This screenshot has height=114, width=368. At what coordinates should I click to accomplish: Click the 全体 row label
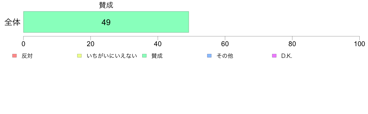click(12, 22)
